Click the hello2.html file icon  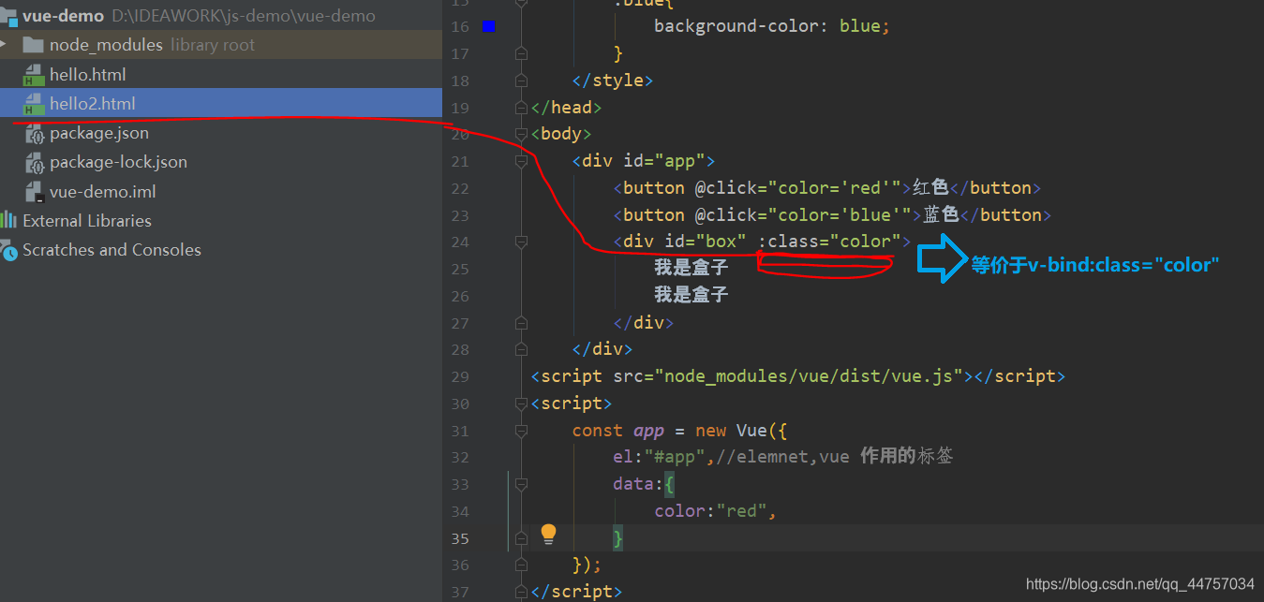[x=34, y=104]
